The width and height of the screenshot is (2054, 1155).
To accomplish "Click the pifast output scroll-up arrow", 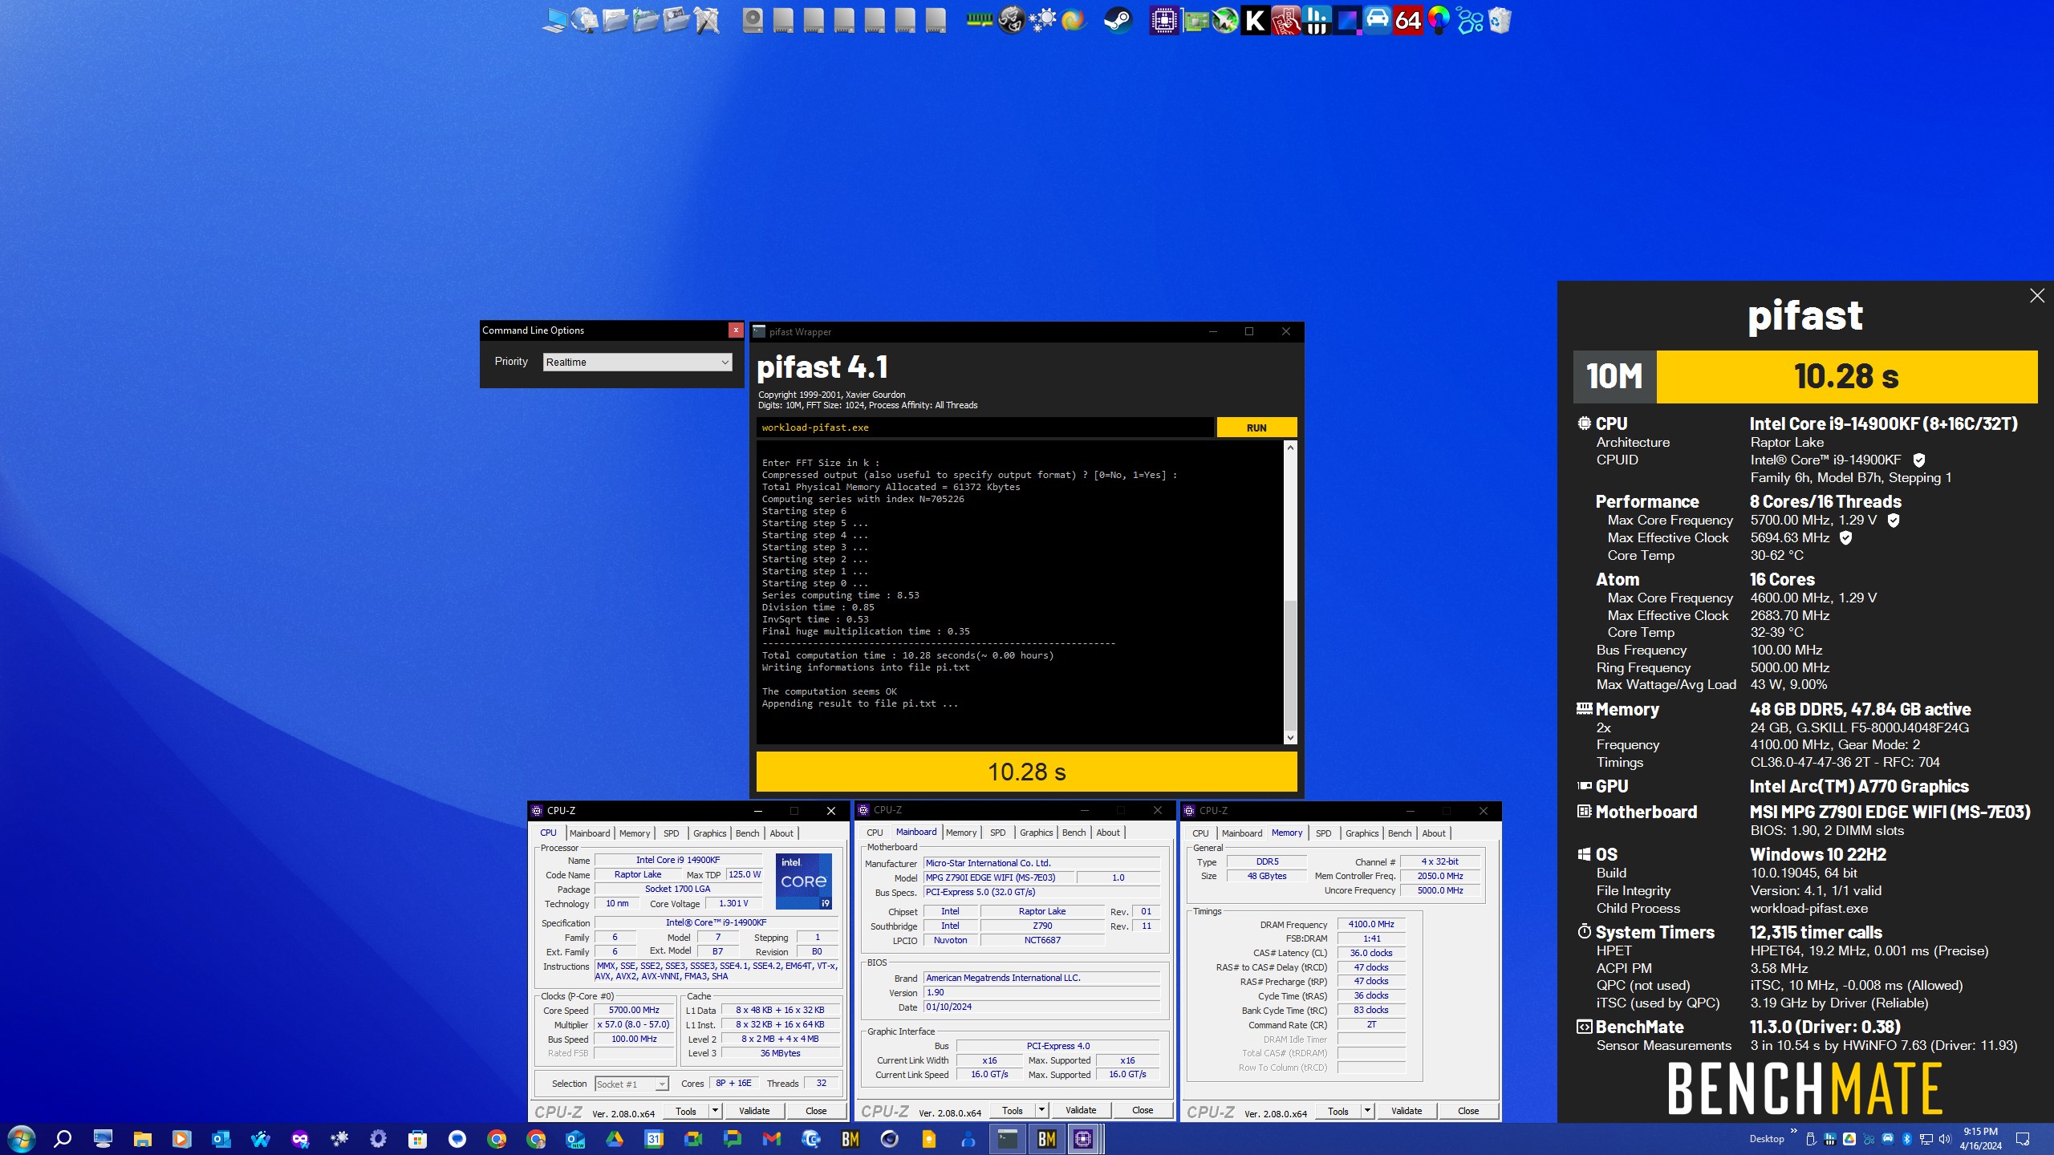I will point(1290,448).
